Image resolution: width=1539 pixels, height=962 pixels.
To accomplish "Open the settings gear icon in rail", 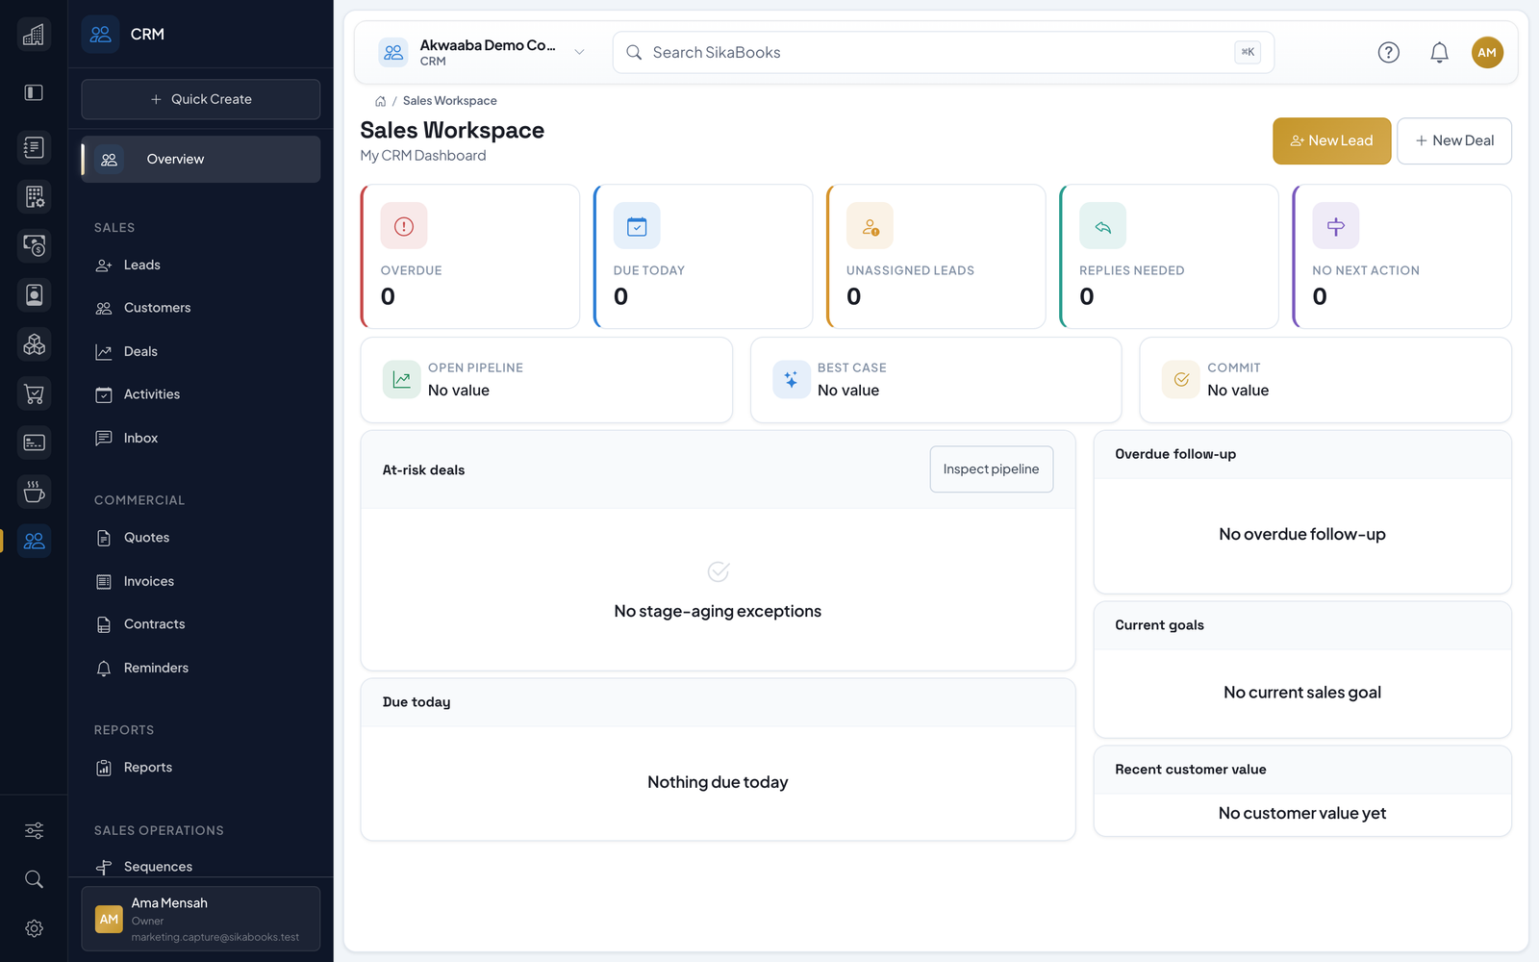I will point(34,928).
